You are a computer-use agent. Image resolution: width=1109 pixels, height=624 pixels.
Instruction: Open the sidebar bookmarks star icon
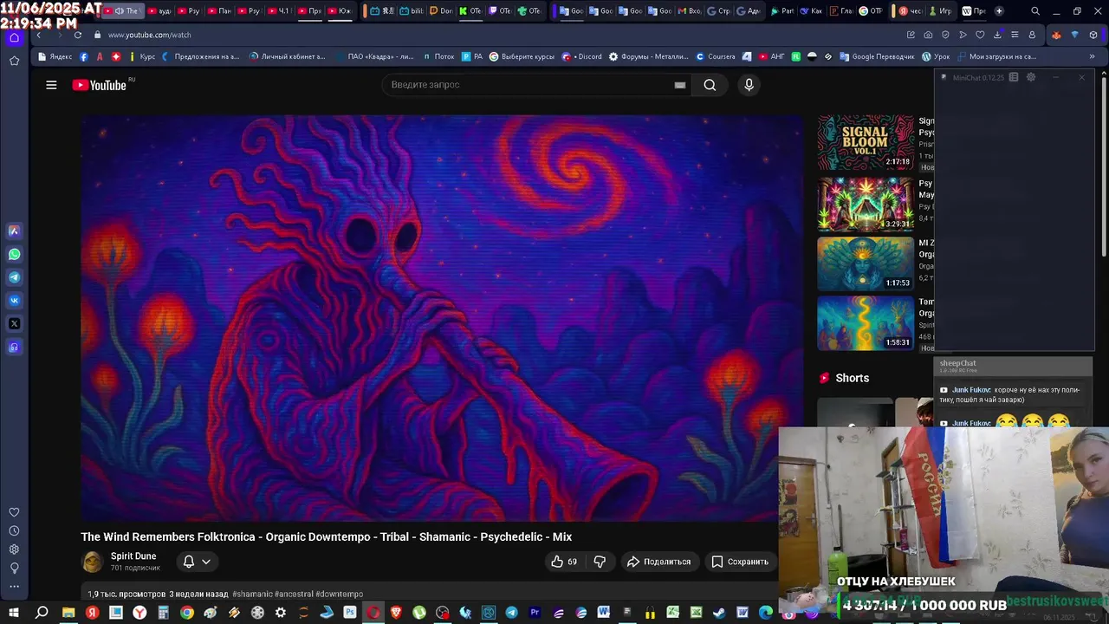point(14,61)
